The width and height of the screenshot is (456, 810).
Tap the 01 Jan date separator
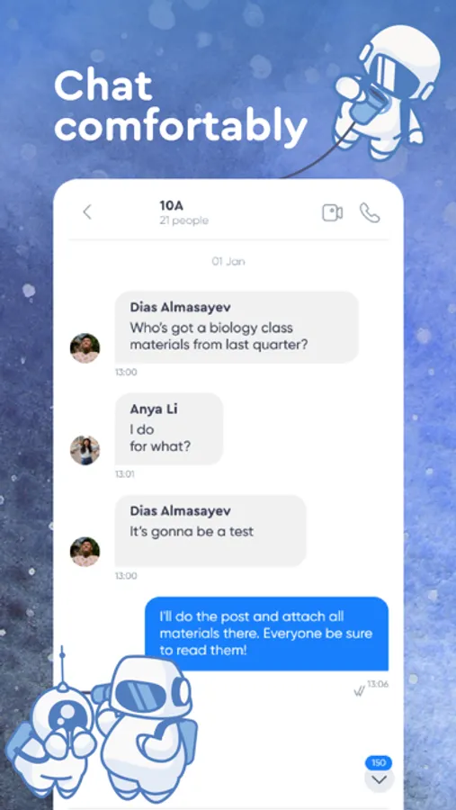(x=228, y=261)
